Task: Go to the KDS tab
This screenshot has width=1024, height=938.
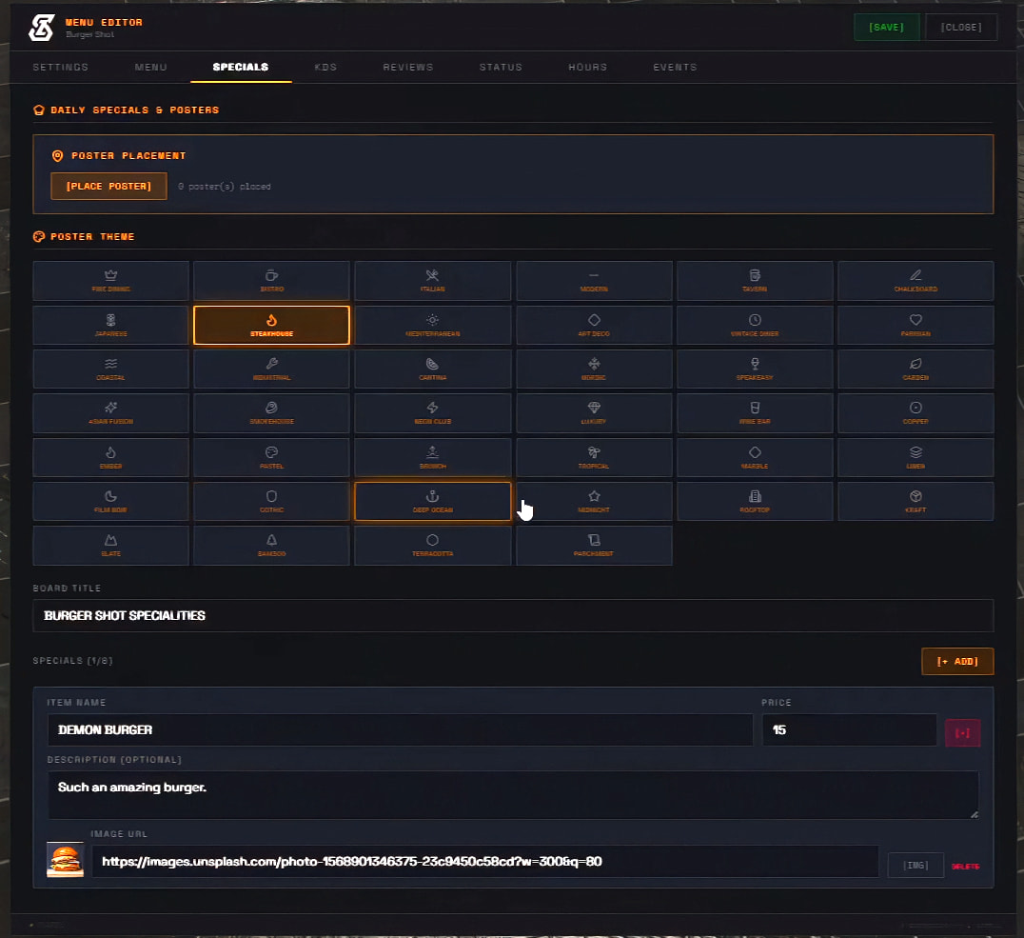Action: click(x=325, y=68)
